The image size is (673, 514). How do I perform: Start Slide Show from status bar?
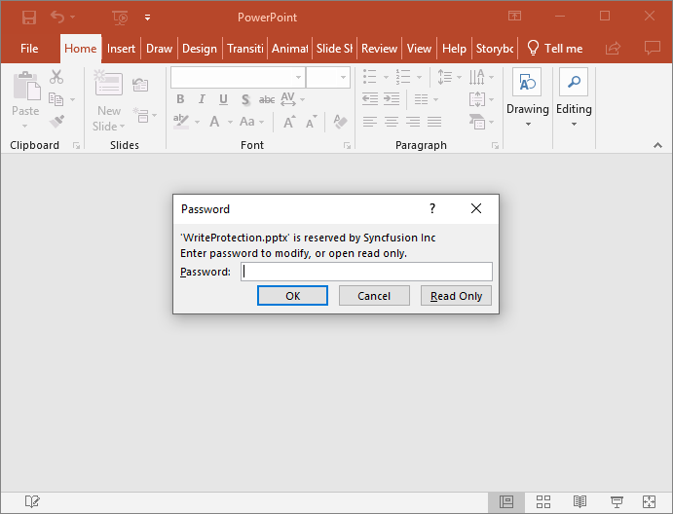pyautogui.click(x=616, y=501)
